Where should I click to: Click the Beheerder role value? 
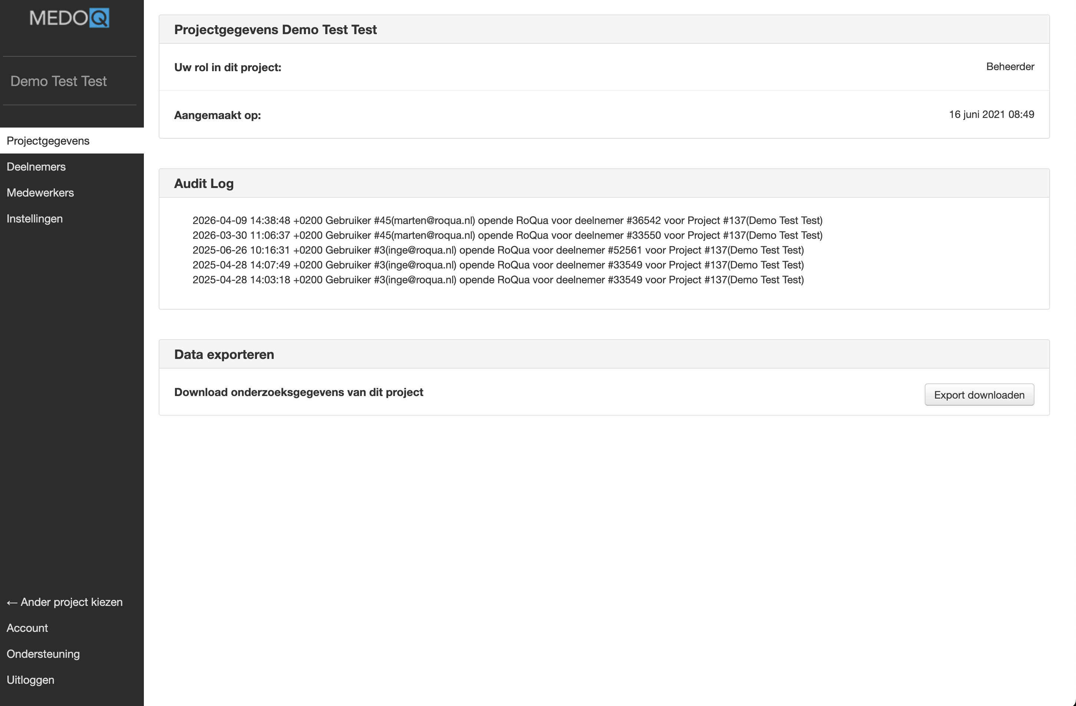coord(1010,66)
